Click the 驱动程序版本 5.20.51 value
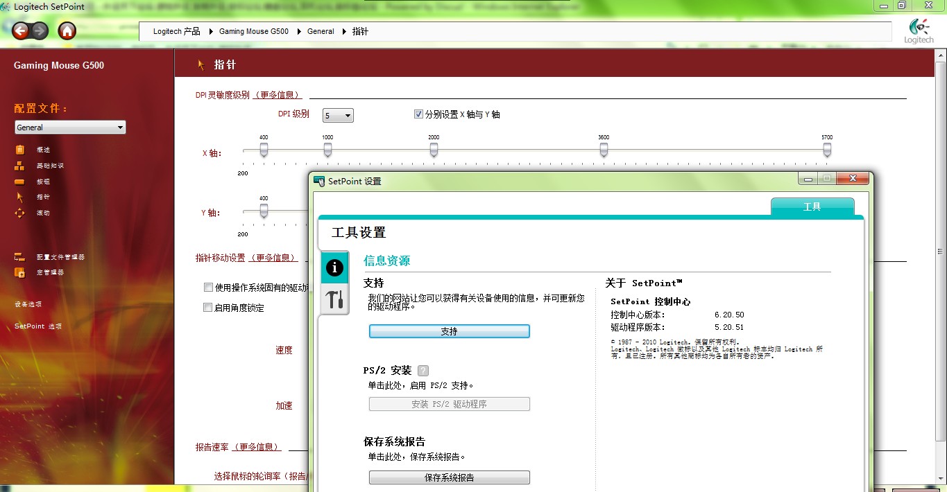947x492 pixels. [x=729, y=327]
